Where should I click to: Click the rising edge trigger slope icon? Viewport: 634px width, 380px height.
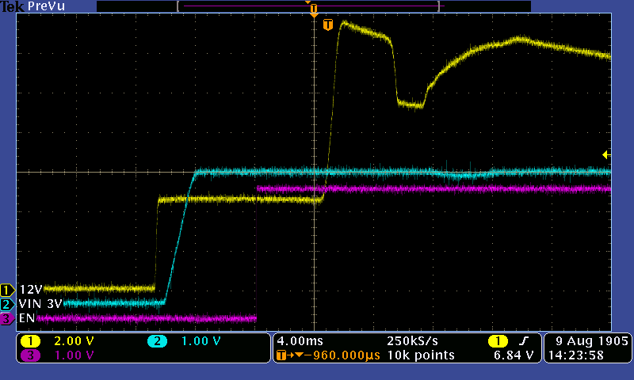(524, 341)
